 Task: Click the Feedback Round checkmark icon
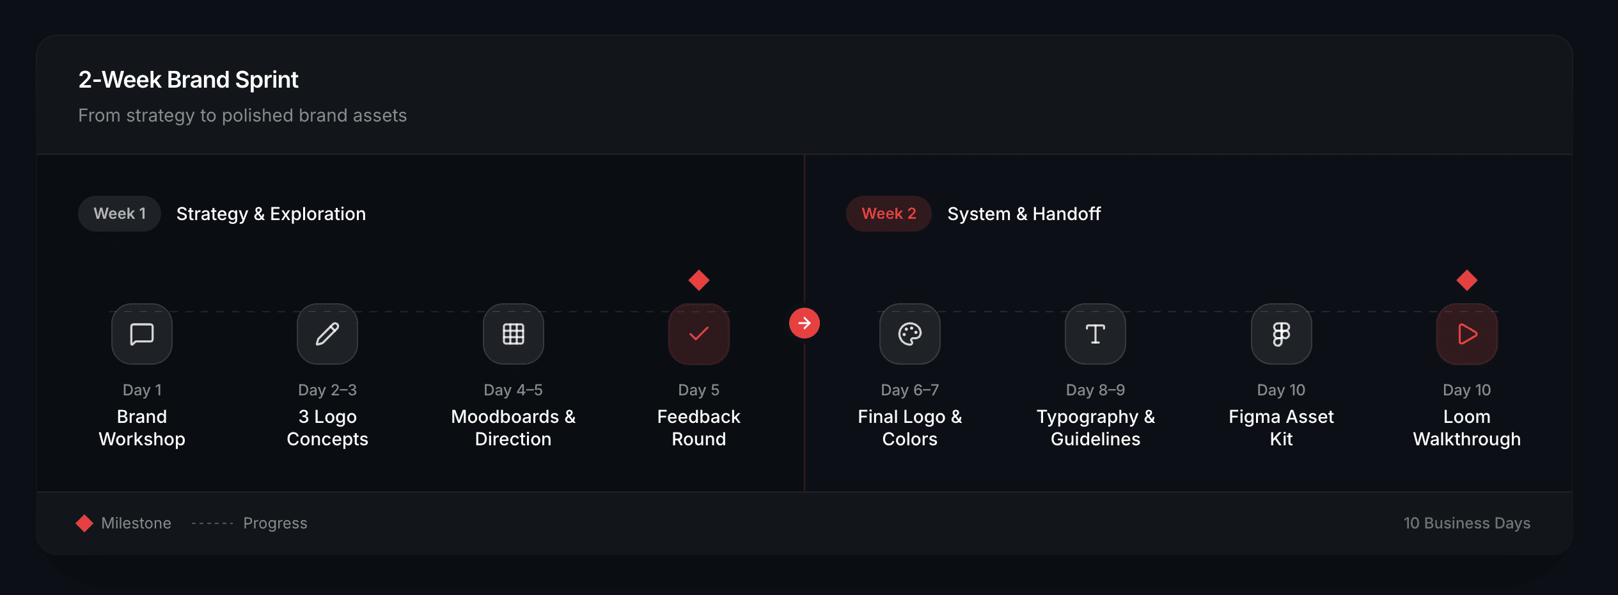click(698, 334)
